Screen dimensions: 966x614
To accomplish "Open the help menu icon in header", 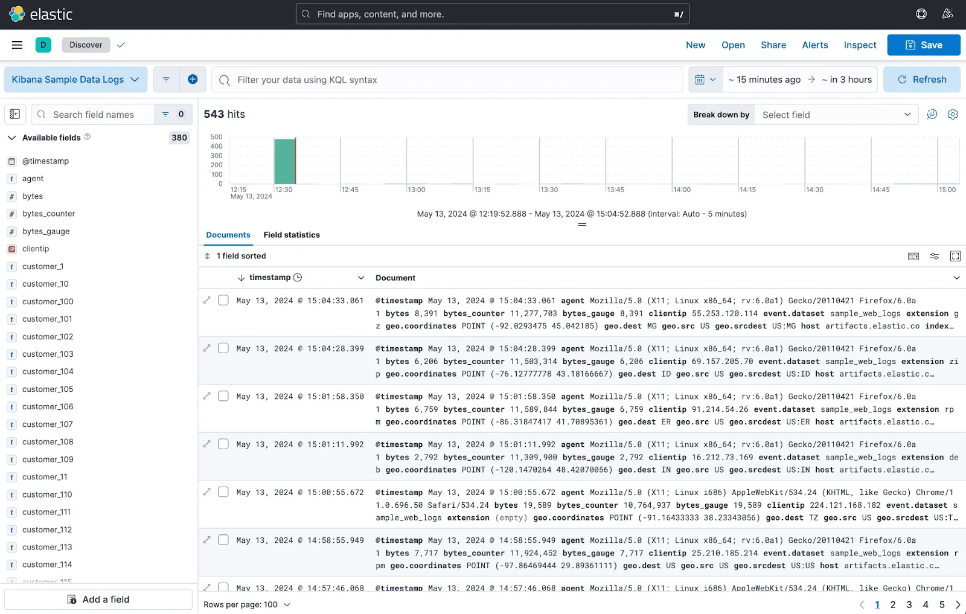I will pyautogui.click(x=921, y=14).
